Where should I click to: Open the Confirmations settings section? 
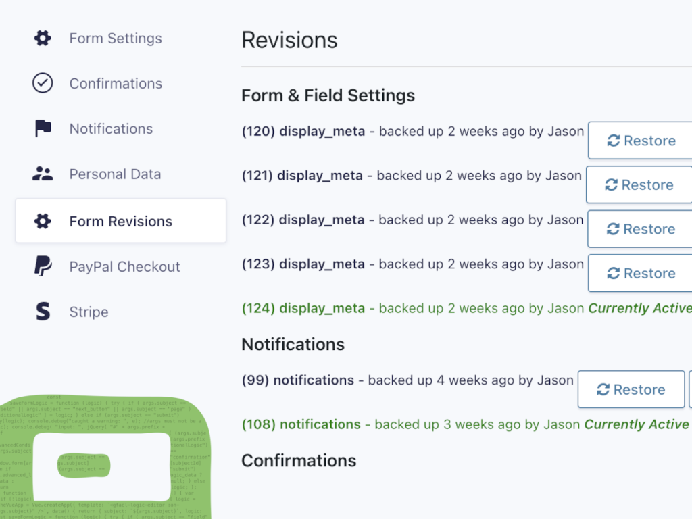(x=116, y=84)
